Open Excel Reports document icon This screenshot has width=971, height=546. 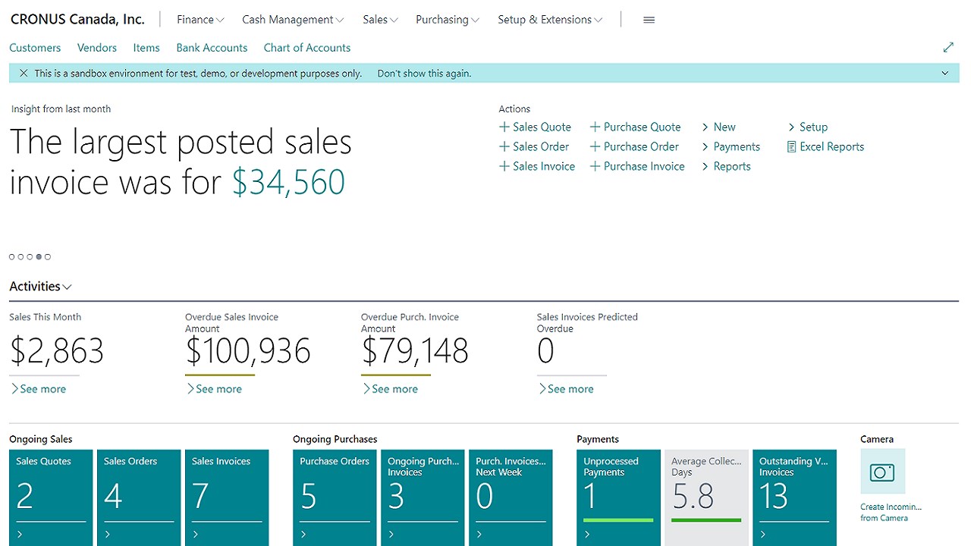[792, 147]
